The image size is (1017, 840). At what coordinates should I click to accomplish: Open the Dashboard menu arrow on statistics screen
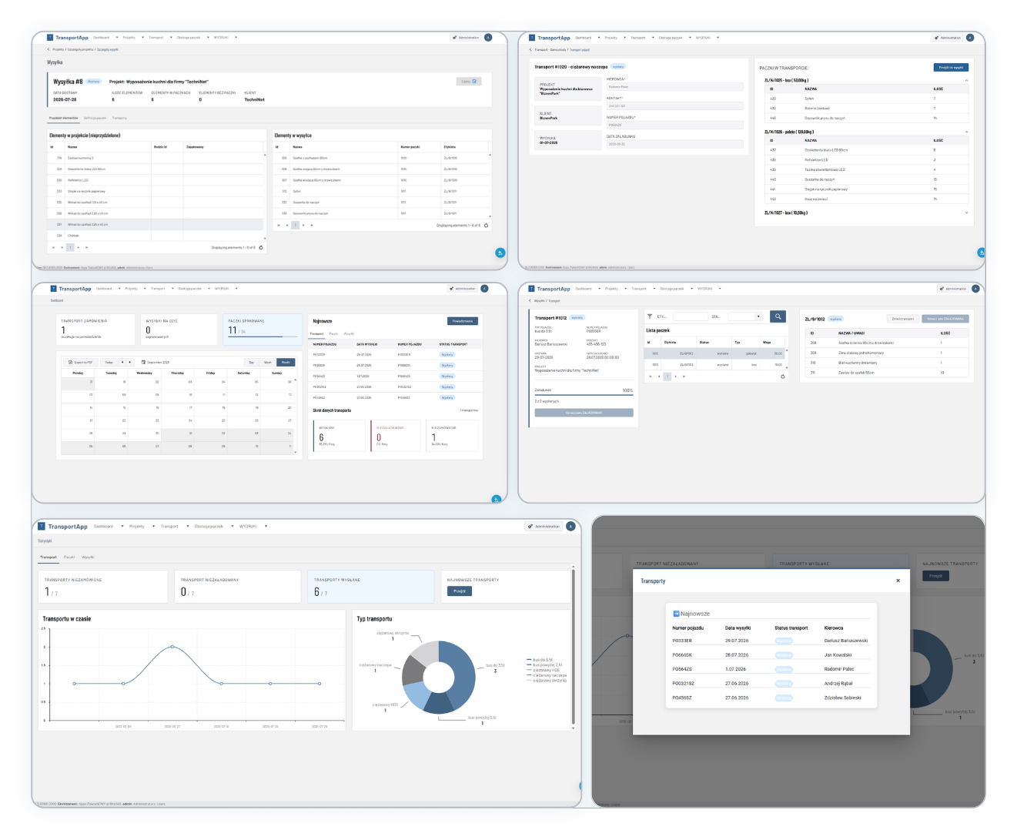pyautogui.click(x=122, y=527)
